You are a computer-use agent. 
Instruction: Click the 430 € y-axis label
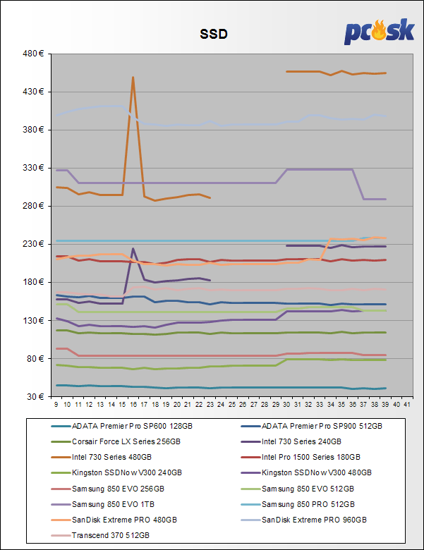pos(33,92)
